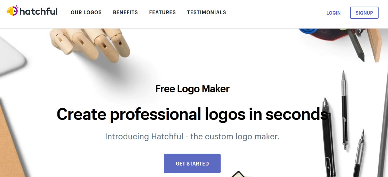This screenshot has width=388, height=177.
Task: Go to the BENEFITS section
Action: [x=126, y=13]
